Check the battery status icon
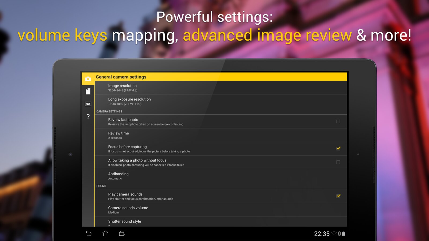429x241 pixels. tap(343, 234)
